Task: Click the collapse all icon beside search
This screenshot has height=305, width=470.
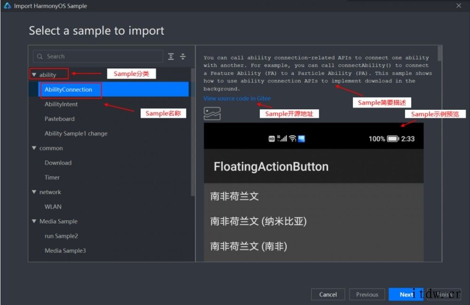Action: pos(183,57)
